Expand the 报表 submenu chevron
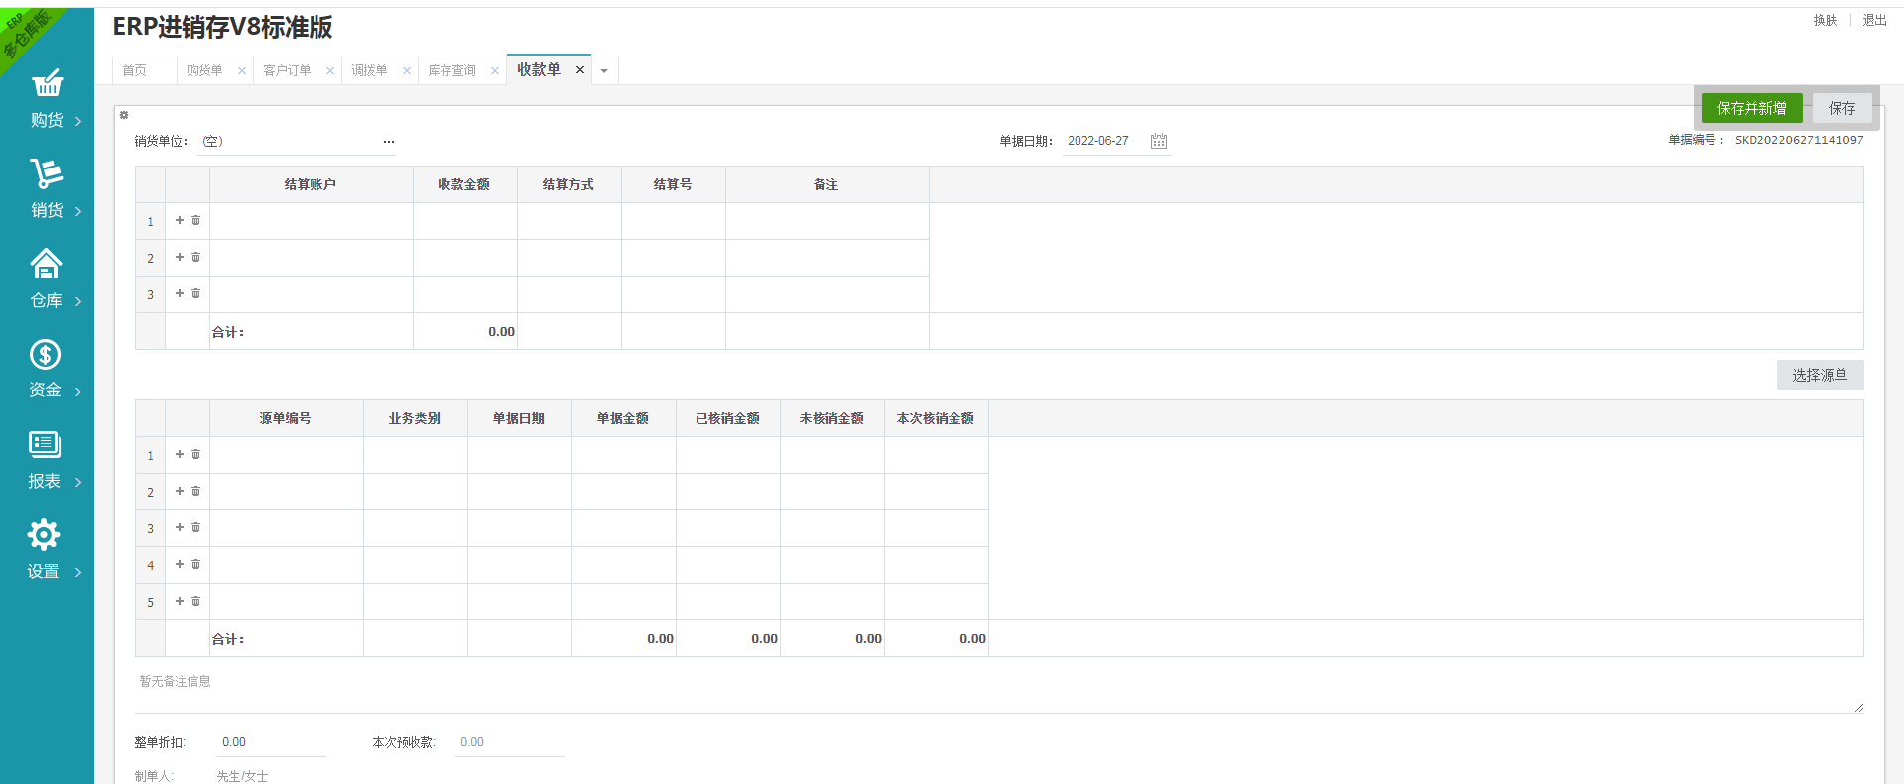The width and height of the screenshot is (1904, 784). tap(78, 482)
